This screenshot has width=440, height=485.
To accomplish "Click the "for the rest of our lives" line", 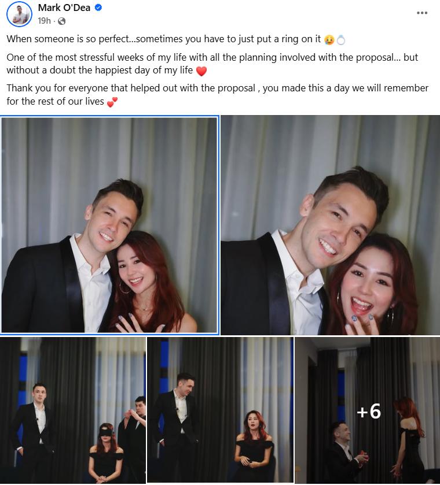I will [x=55, y=102].
